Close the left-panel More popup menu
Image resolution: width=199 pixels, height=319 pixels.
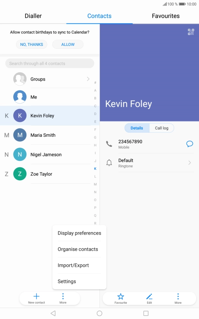63,298
